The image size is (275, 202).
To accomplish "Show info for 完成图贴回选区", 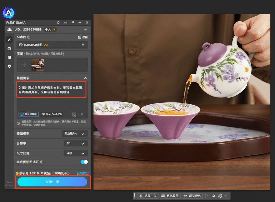I will [x=42, y=162].
